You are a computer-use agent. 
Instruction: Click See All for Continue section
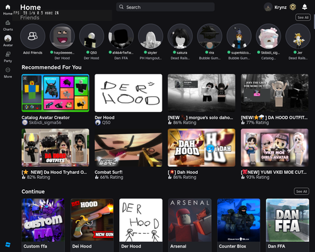[x=301, y=192]
